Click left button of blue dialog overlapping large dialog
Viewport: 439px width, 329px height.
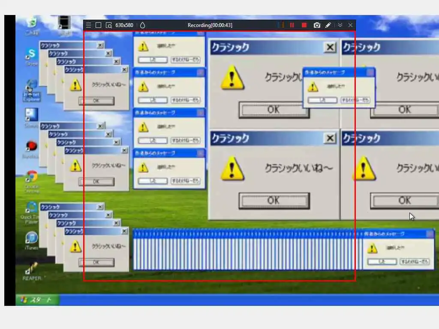(322, 100)
